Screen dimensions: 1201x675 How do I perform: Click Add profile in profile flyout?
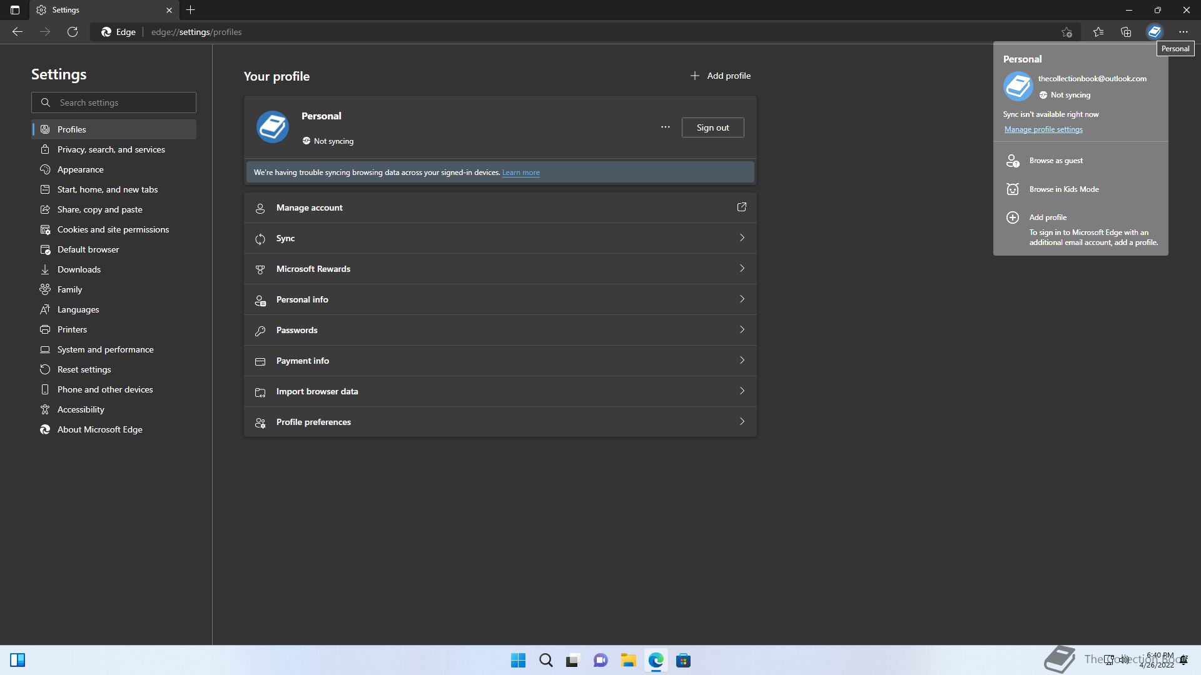(x=1080, y=229)
